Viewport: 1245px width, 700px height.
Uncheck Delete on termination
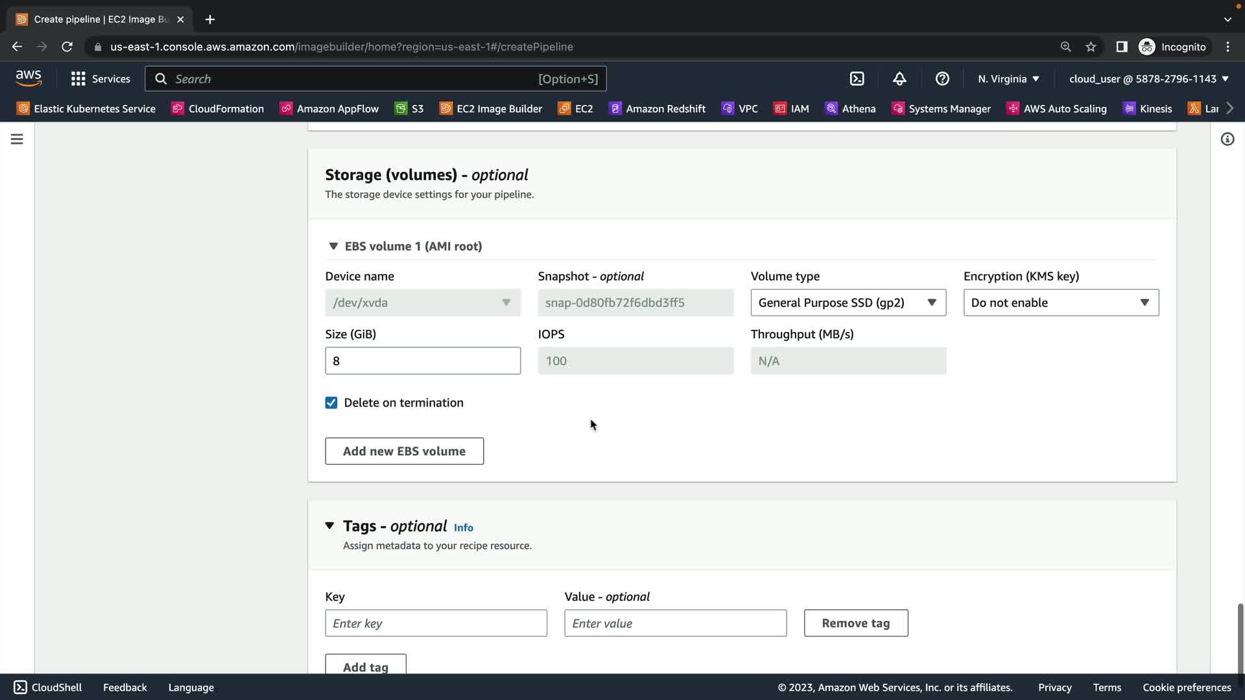(331, 403)
